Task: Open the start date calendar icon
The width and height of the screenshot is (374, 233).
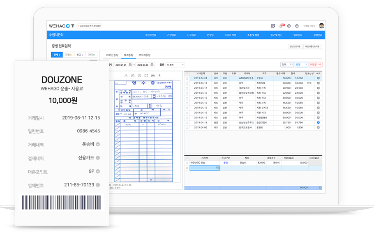Action: 130,65
